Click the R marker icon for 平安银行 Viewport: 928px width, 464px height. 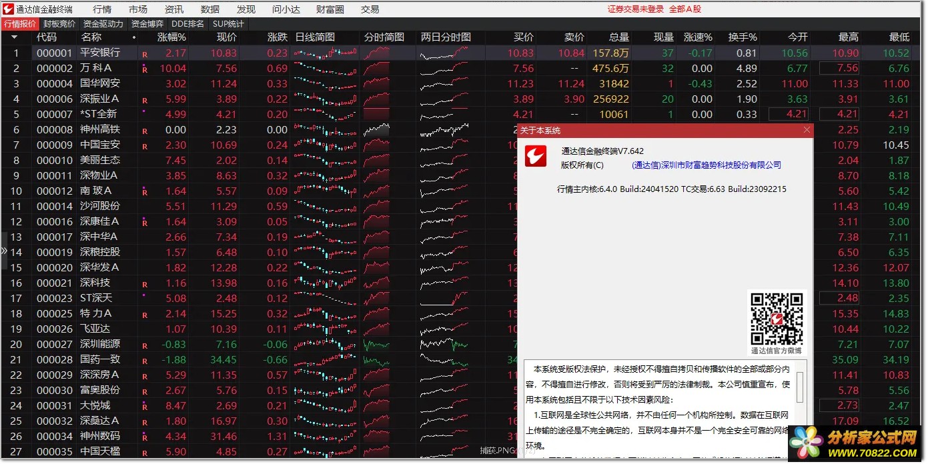144,54
